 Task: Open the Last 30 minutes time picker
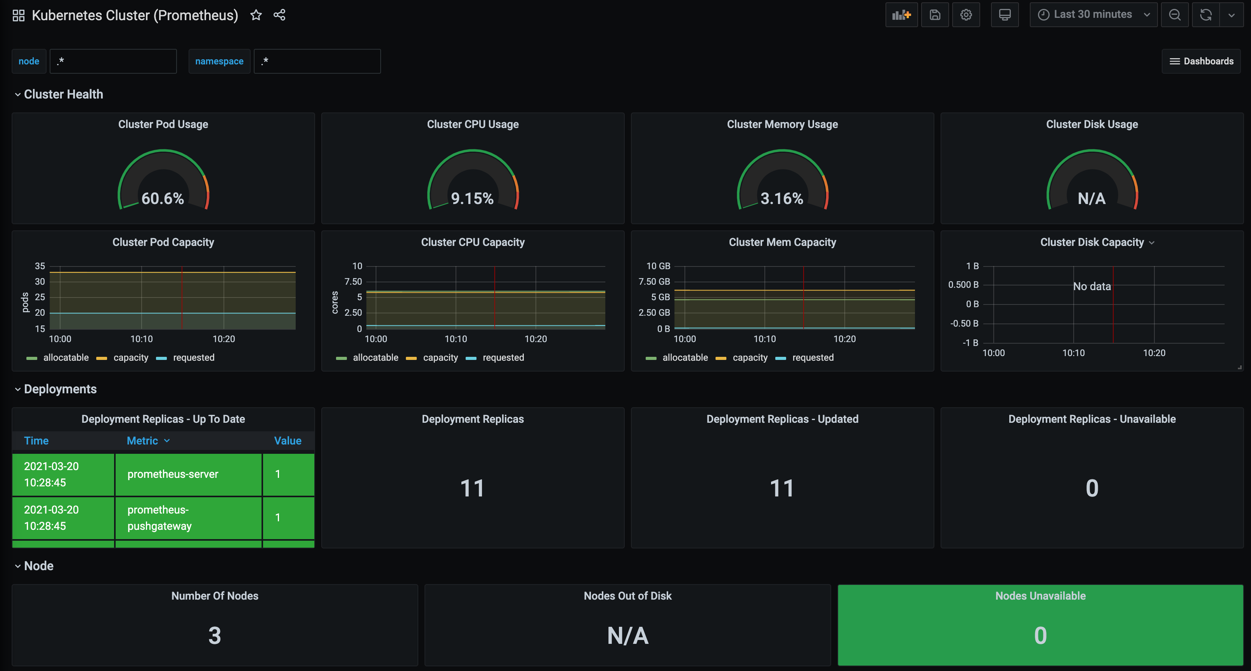pyautogui.click(x=1093, y=15)
